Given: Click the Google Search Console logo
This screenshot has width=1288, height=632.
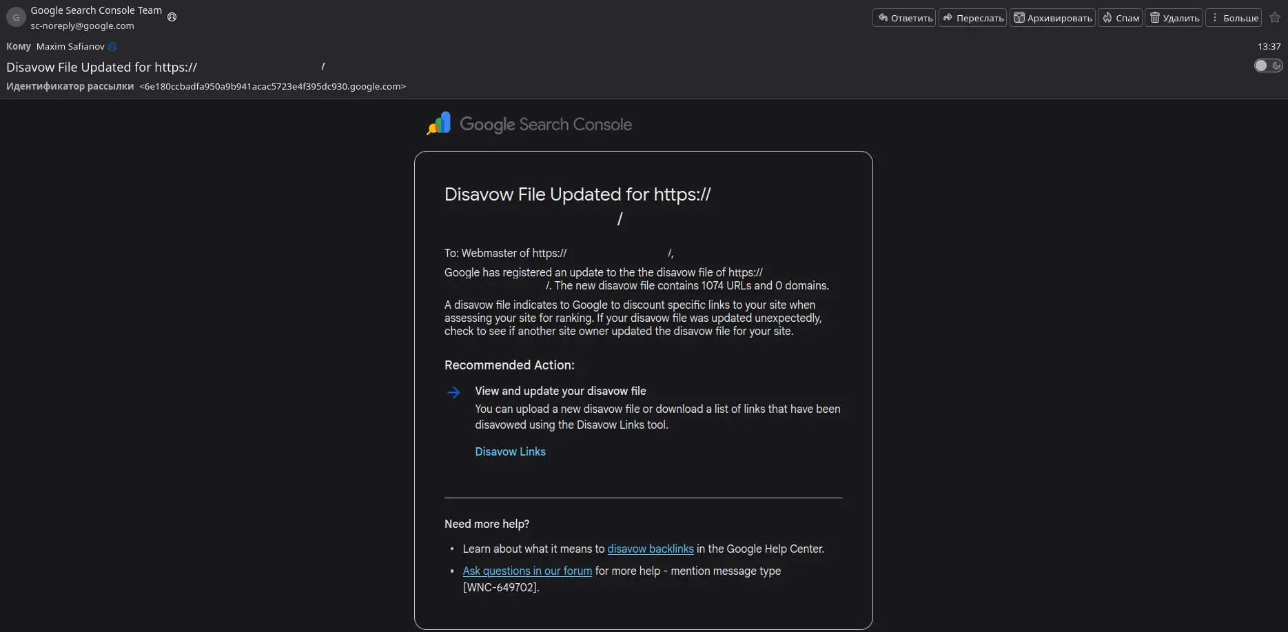Looking at the screenshot, I should pos(529,124).
